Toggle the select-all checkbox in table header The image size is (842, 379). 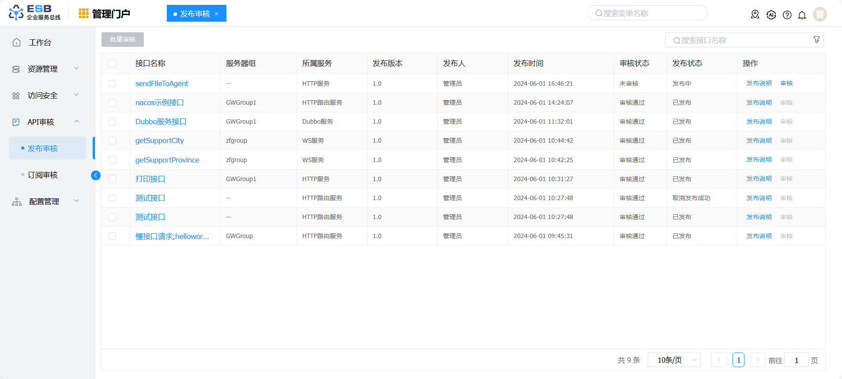click(113, 64)
